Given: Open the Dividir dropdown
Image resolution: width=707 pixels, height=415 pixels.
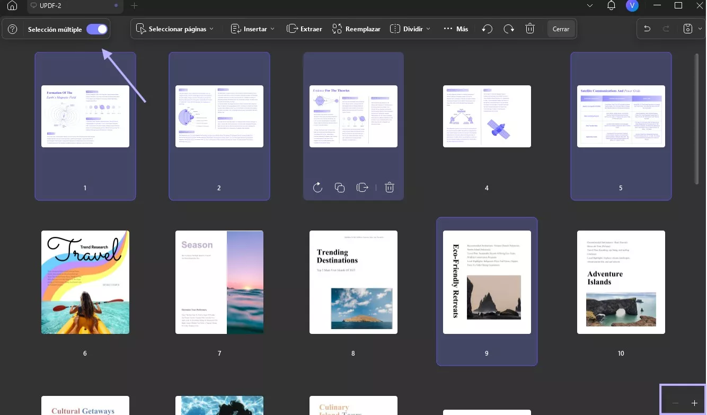Looking at the screenshot, I should (410, 29).
